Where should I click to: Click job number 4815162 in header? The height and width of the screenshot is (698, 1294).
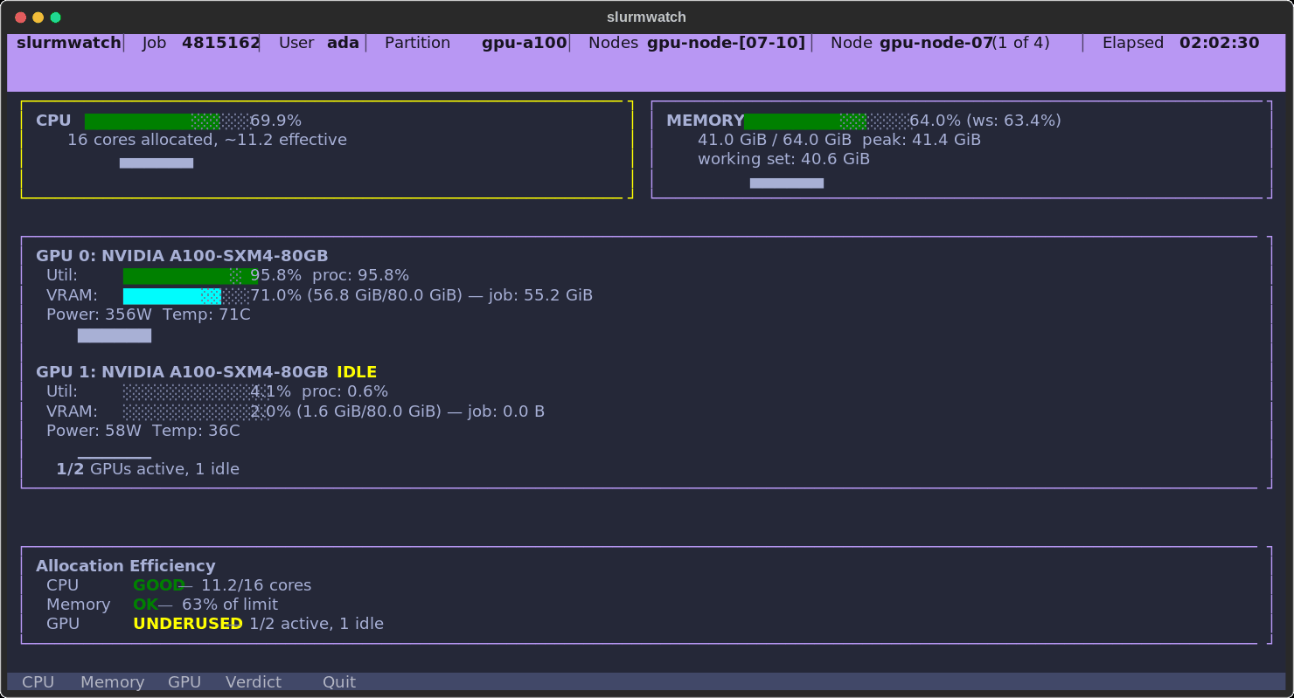220,43
